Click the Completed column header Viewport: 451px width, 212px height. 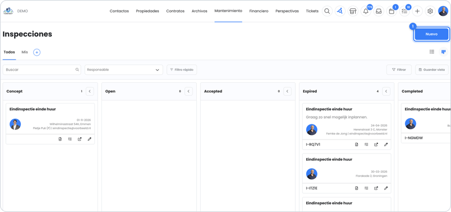pyautogui.click(x=412, y=91)
